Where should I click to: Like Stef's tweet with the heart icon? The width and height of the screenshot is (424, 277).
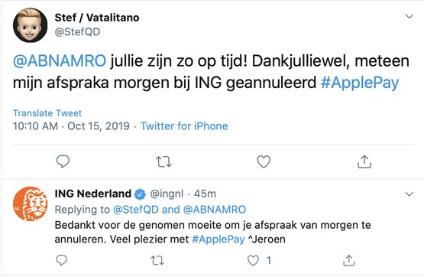coord(264,161)
